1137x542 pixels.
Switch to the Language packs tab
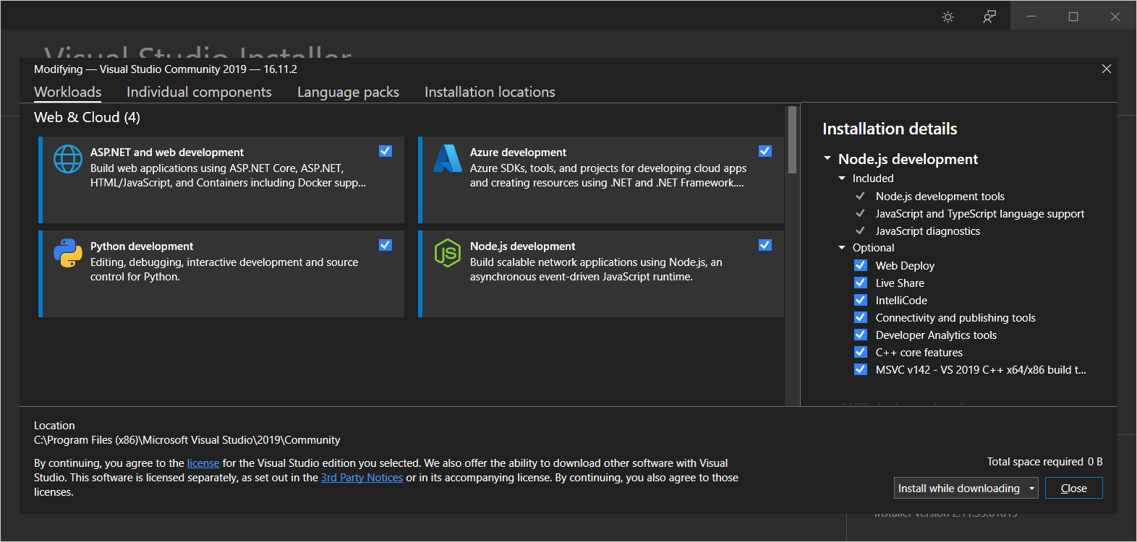(348, 92)
